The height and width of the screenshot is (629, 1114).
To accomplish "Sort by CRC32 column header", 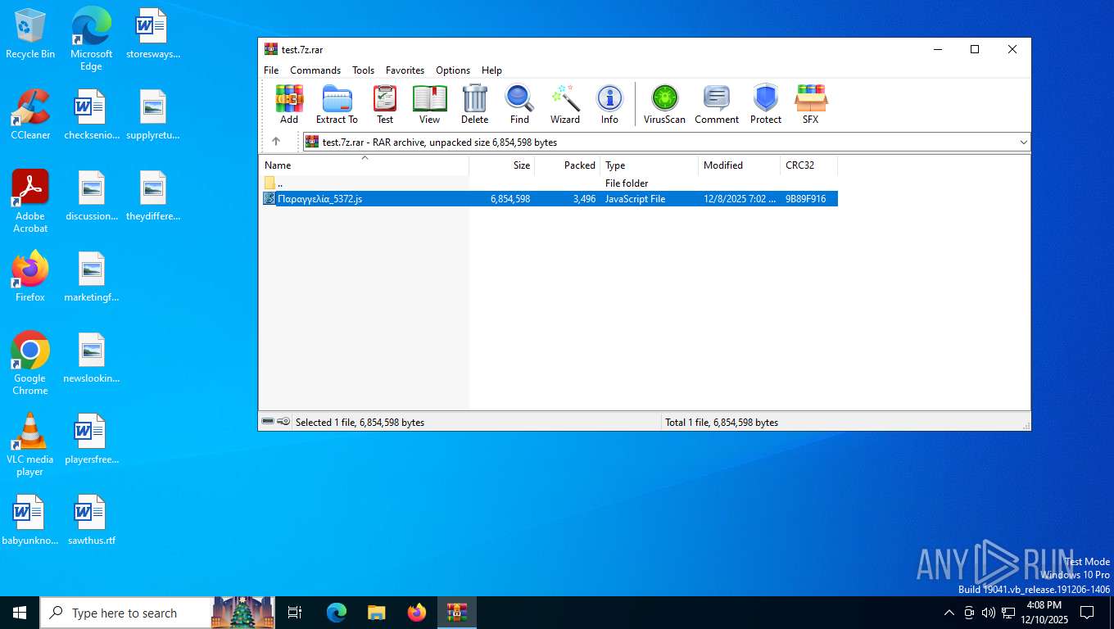I will (809, 165).
